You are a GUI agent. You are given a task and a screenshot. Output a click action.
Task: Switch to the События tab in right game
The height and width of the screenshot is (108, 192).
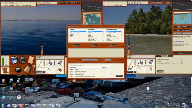pyautogui.click(x=170, y=56)
